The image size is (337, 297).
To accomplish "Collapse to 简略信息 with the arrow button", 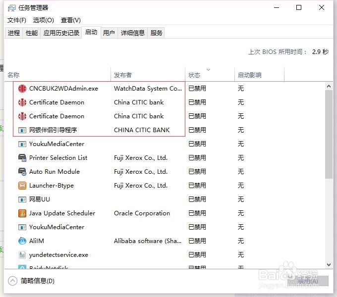I will click(x=12, y=281).
